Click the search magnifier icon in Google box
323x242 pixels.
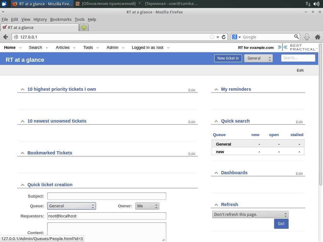click(296, 37)
